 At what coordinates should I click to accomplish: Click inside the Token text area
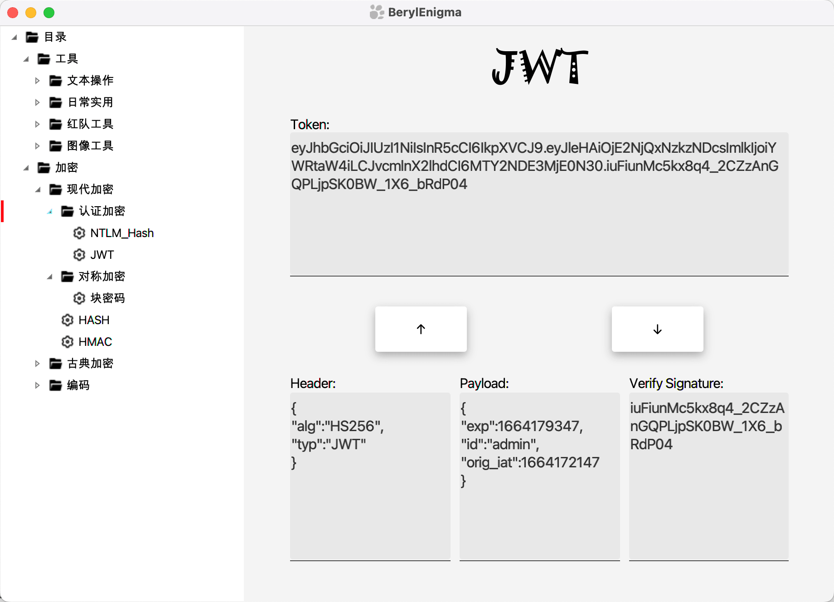(x=539, y=227)
